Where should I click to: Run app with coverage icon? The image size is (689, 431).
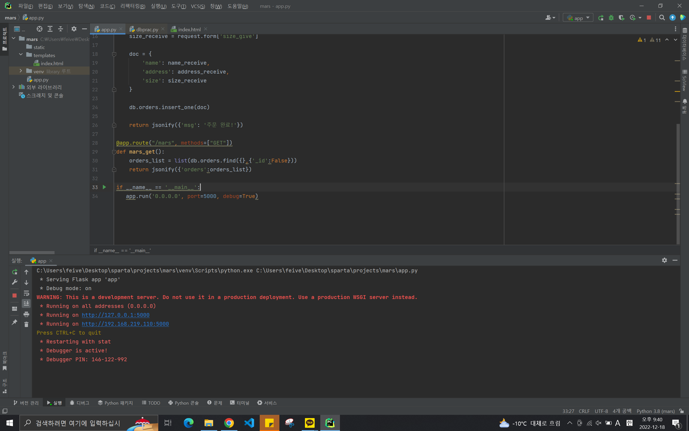tap(621, 18)
